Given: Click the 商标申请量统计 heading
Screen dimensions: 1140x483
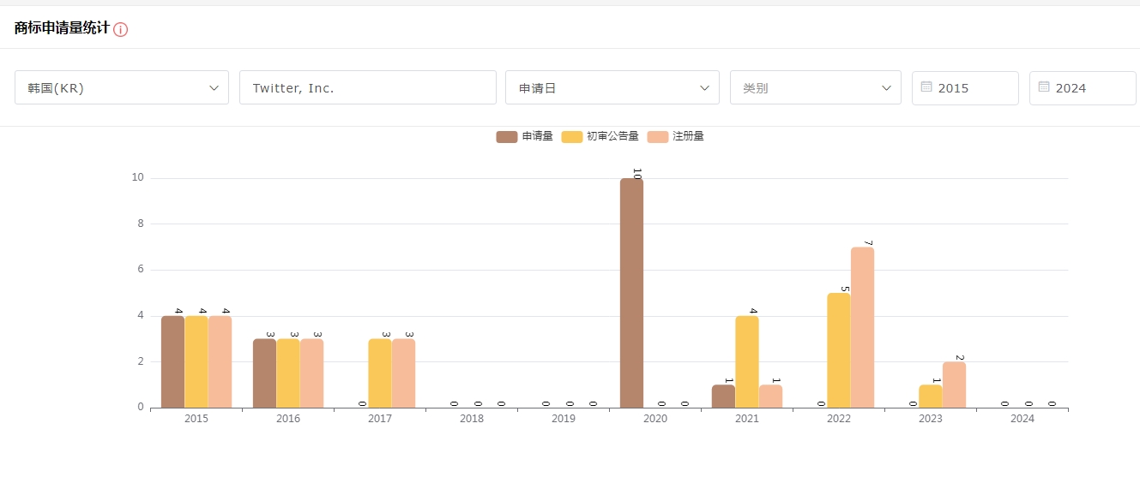Looking at the screenshot, I should click(62, 27).
